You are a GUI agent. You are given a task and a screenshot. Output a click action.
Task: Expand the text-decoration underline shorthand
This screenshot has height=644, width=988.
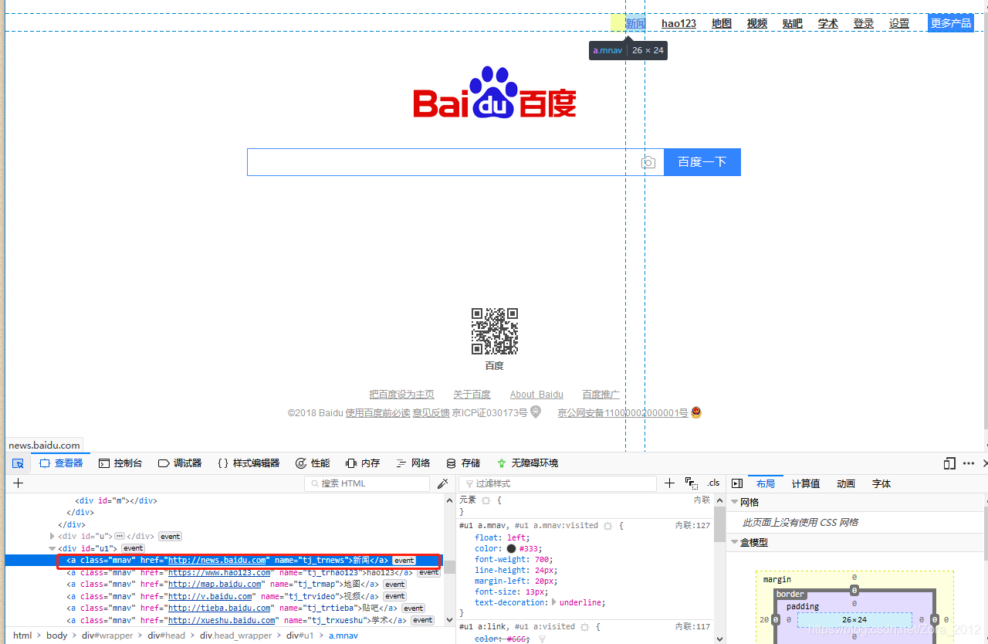(553, 602)
